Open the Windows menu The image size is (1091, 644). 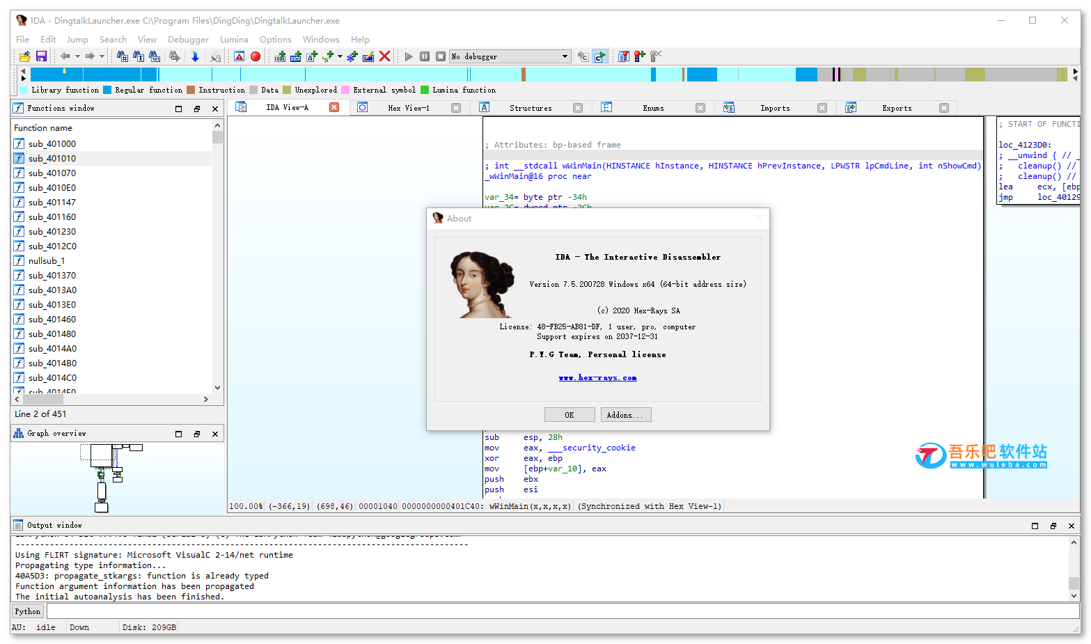[321, 40]
